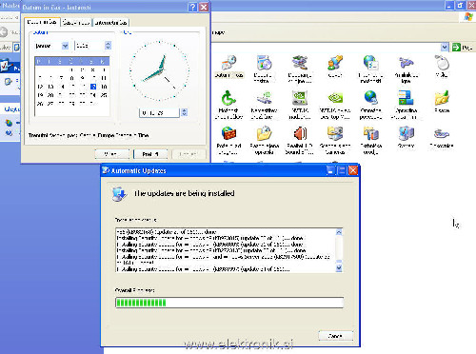Screen dimensions: 476x354
Task: Open the Speech (Govor) icon
Action: point(335,63)
